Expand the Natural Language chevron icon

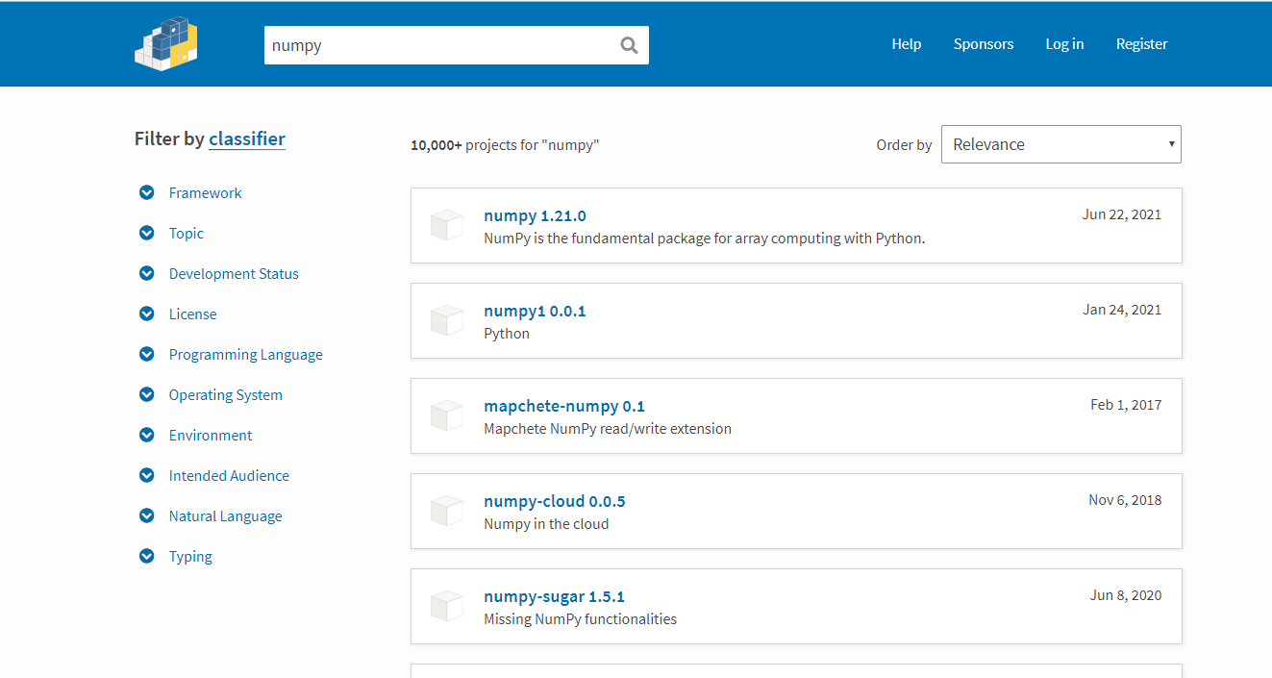tap(146, 515)
